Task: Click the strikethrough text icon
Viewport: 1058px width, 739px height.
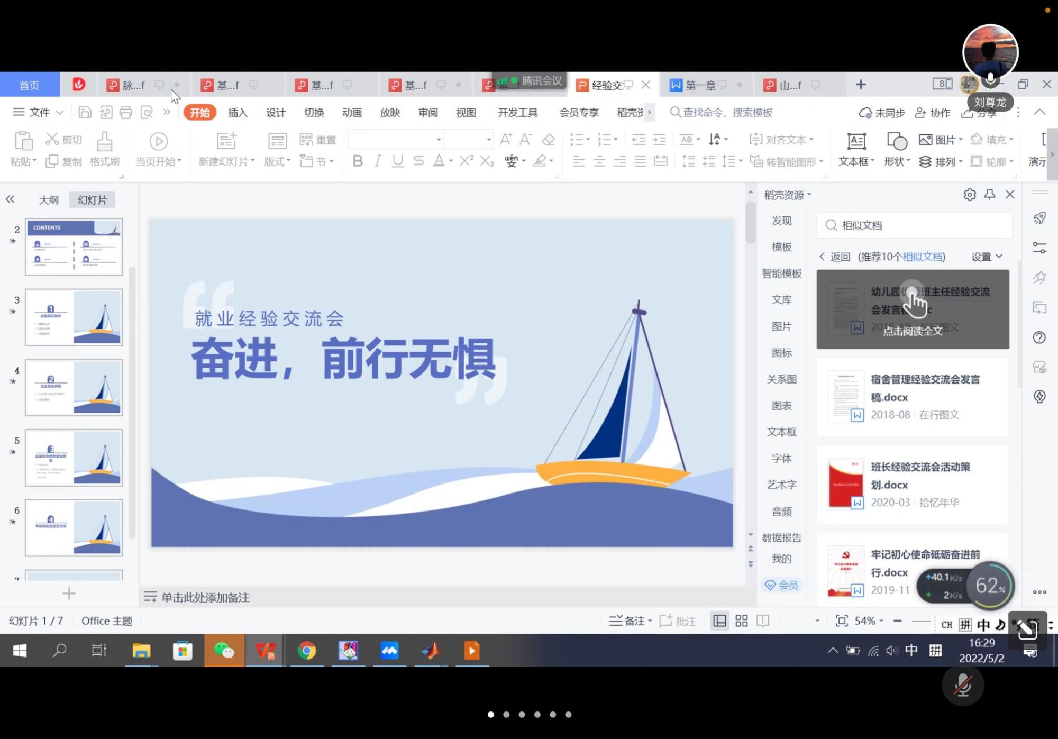Action: click(418, 161)
